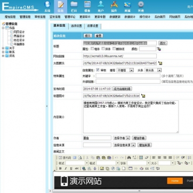The width and height of the screenshot is (193, 193).
Task: Open the editor 字体 (font) dropdown
Action: (x=139, y=163)
